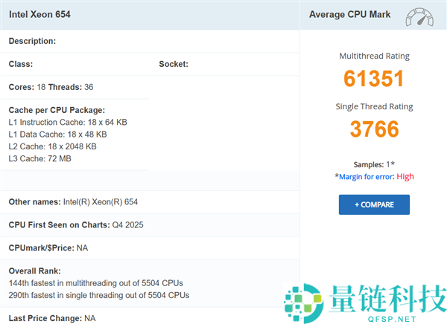Click the Other names Intel(R) Xeon(R) 654 row
This screenshot has height=327, width=447.
coord(73,202)
